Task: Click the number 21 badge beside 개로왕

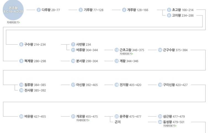Action: tap(73, 116)
